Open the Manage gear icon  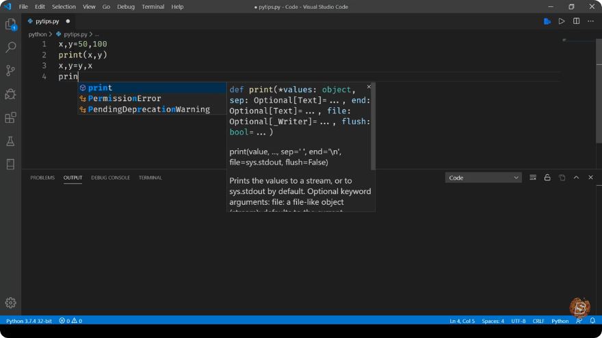[10, 302]
